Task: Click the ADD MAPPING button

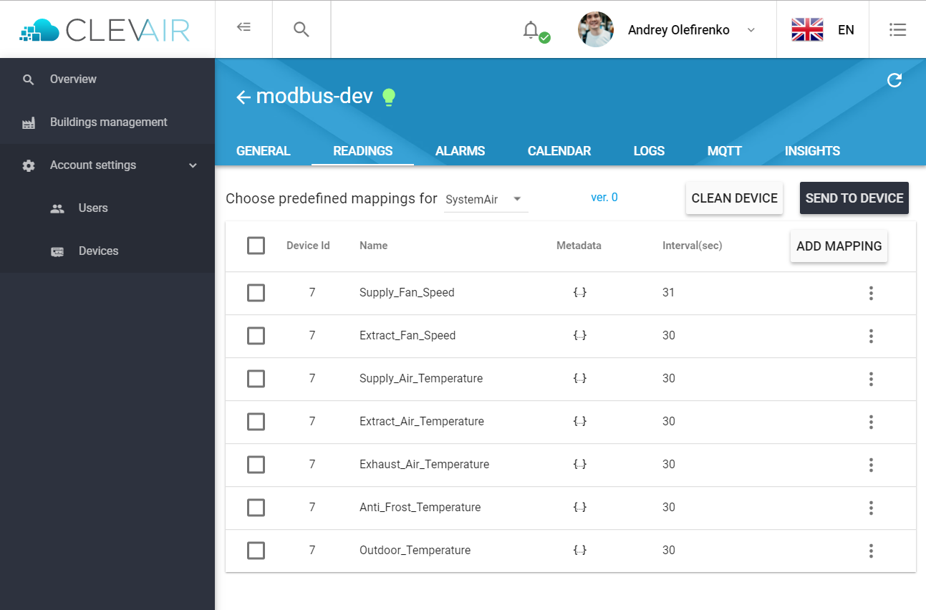Action: tap(839, 246)
